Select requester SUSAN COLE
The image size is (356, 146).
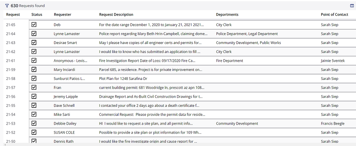[64, 132]
